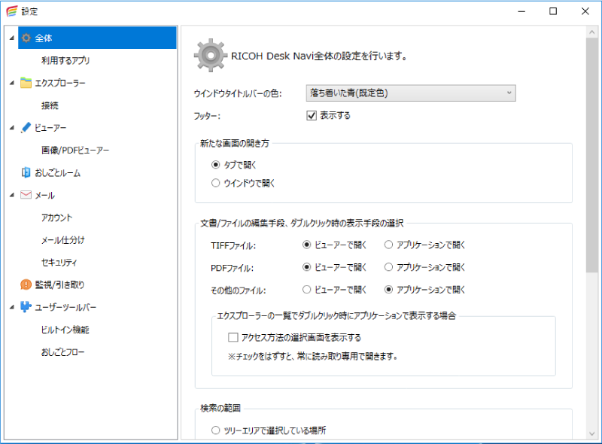Screen dimensions: 602x444
Task: Open the ウインドウタイトルバーの色 dropdown
Action: [x=411, y=93]
